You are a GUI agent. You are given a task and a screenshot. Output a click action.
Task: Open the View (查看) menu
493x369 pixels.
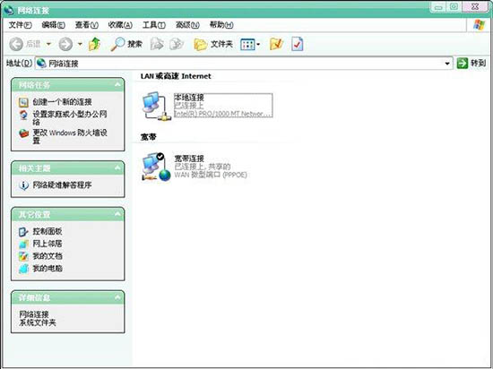pyautogui.click(x=86, y=25)
